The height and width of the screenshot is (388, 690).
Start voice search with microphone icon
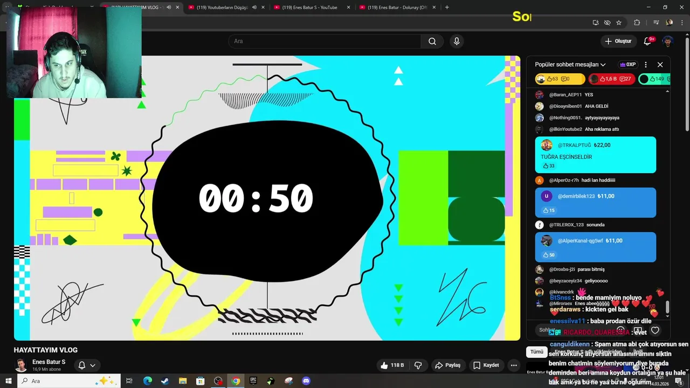click(457, 41)
